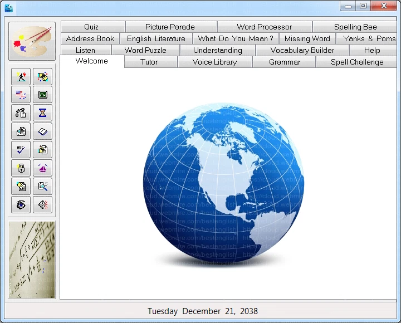Click the handshake icon button
The height and width of the screenshot is (323, 401).
pyautogui.click(x=42, y=76)
